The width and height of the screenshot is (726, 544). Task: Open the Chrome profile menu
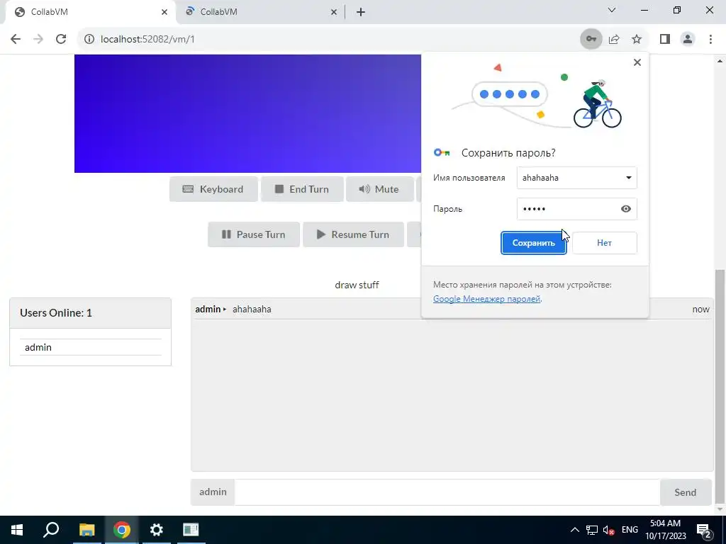(x=688, y=39)
